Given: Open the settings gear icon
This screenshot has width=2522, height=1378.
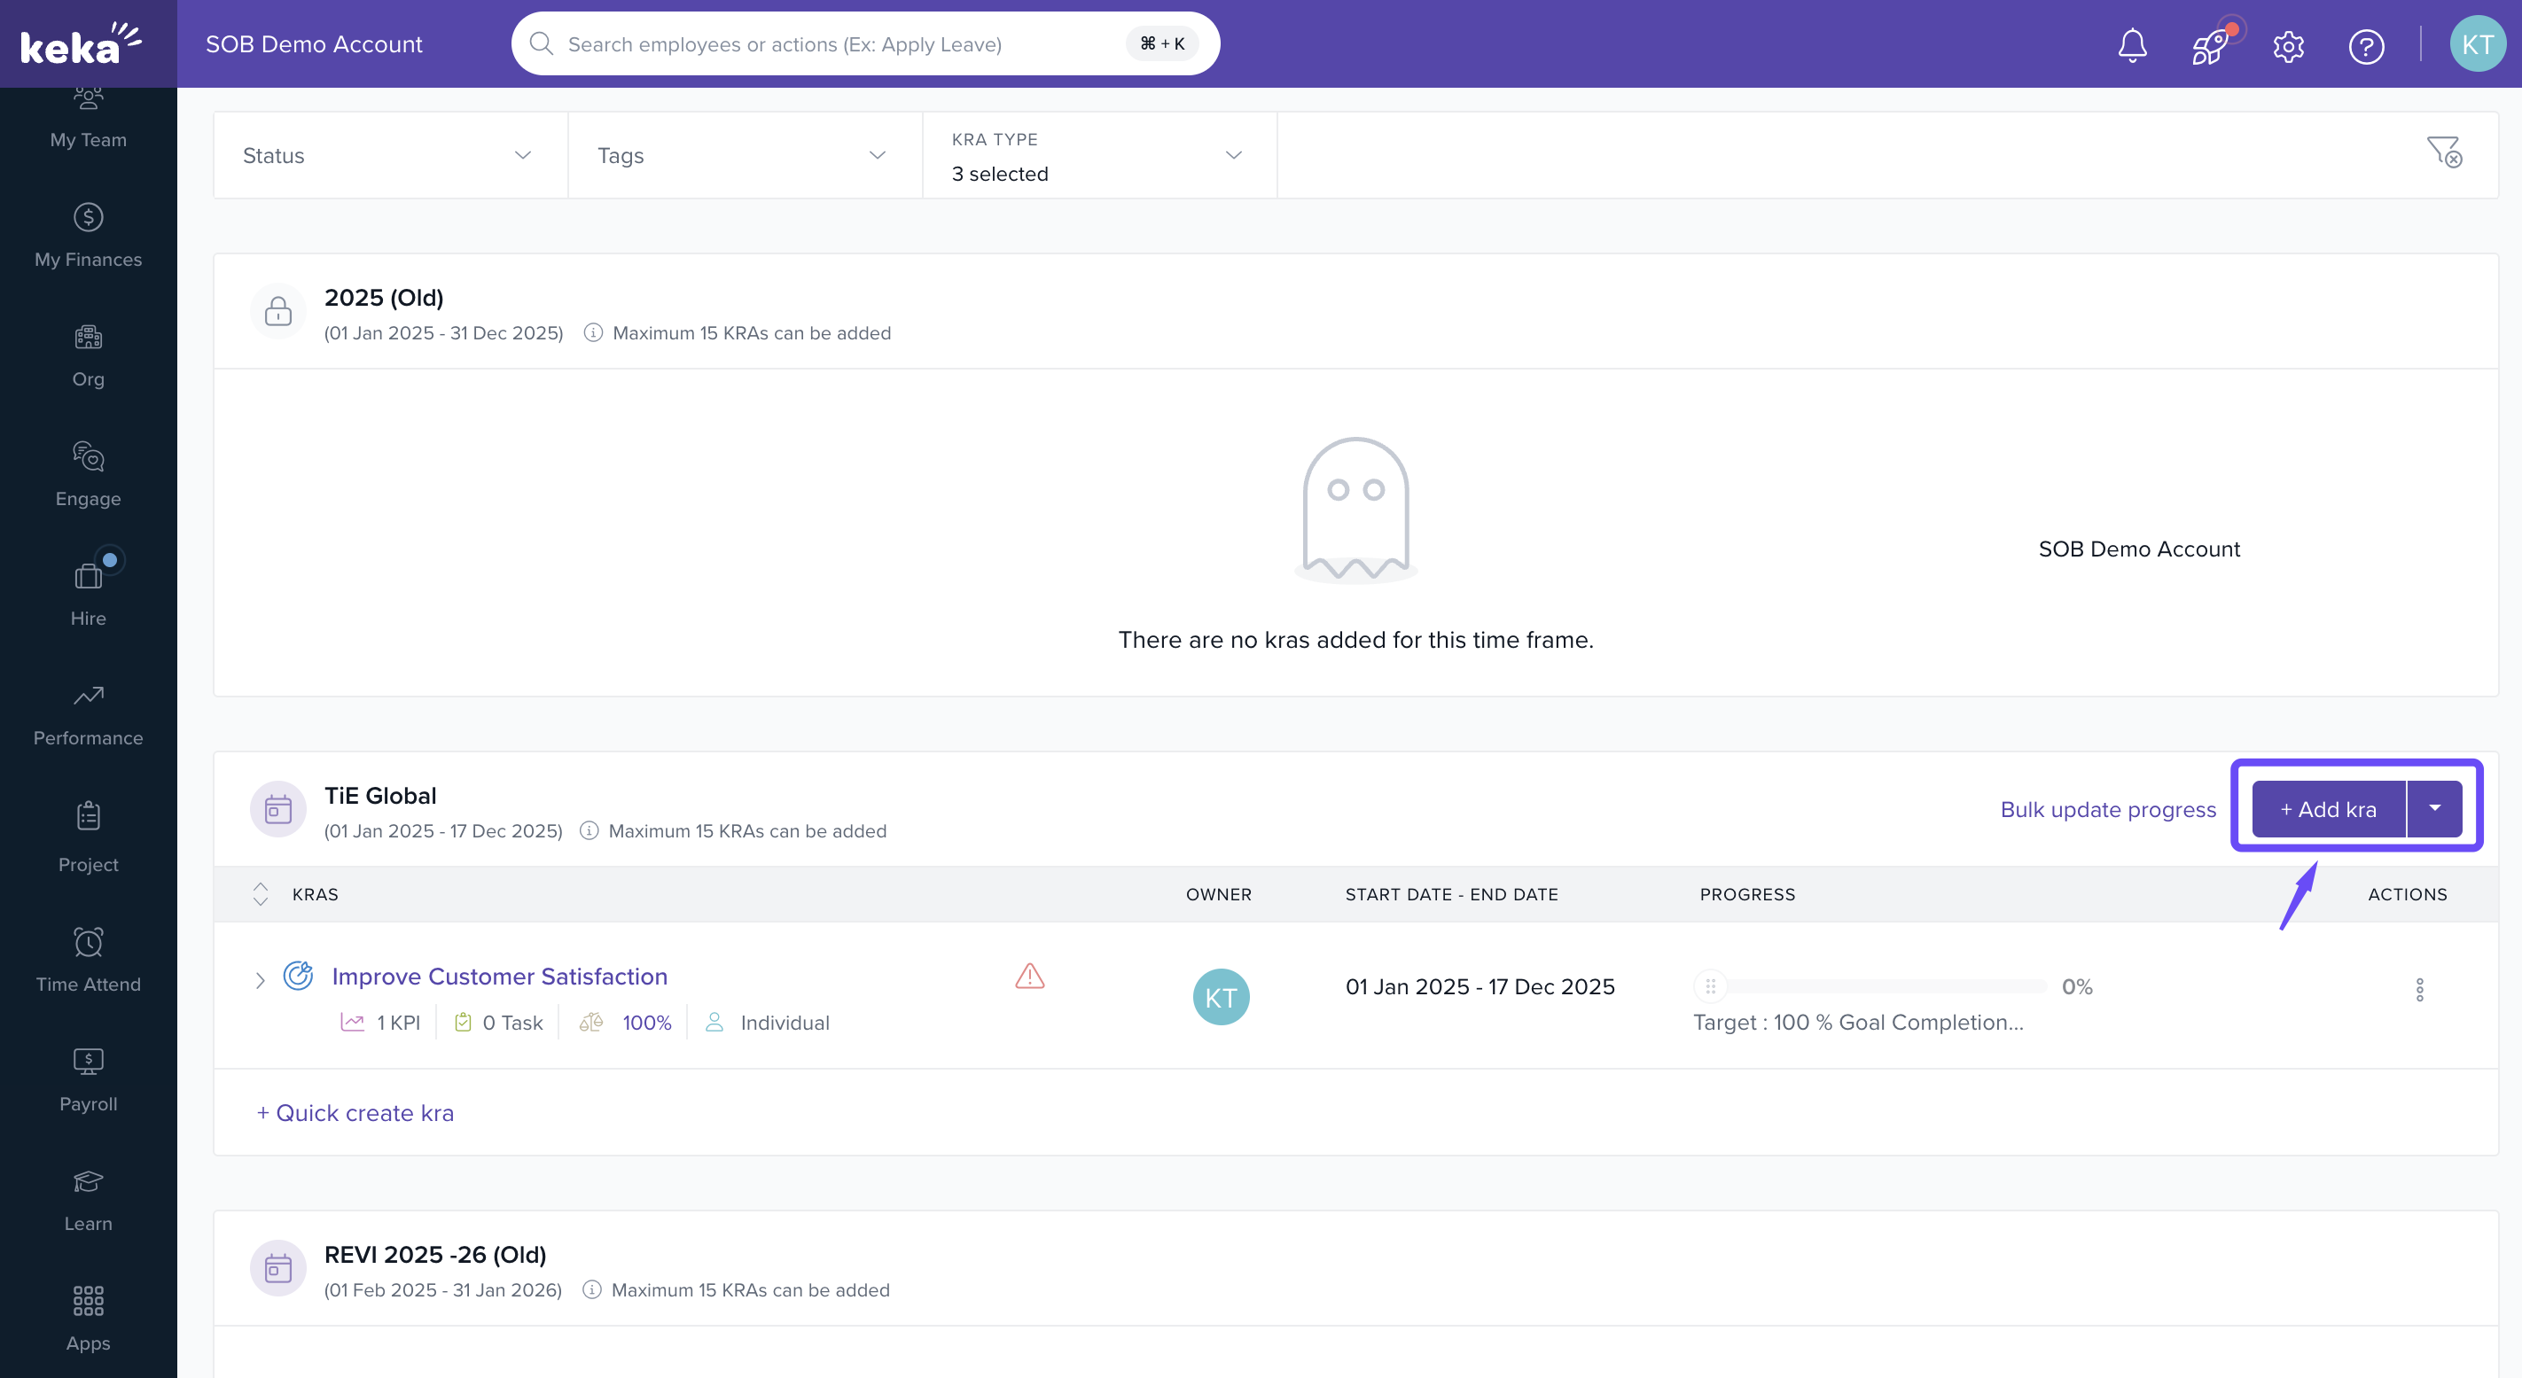Looking at the screenshot, I should tap(2288, 46).
